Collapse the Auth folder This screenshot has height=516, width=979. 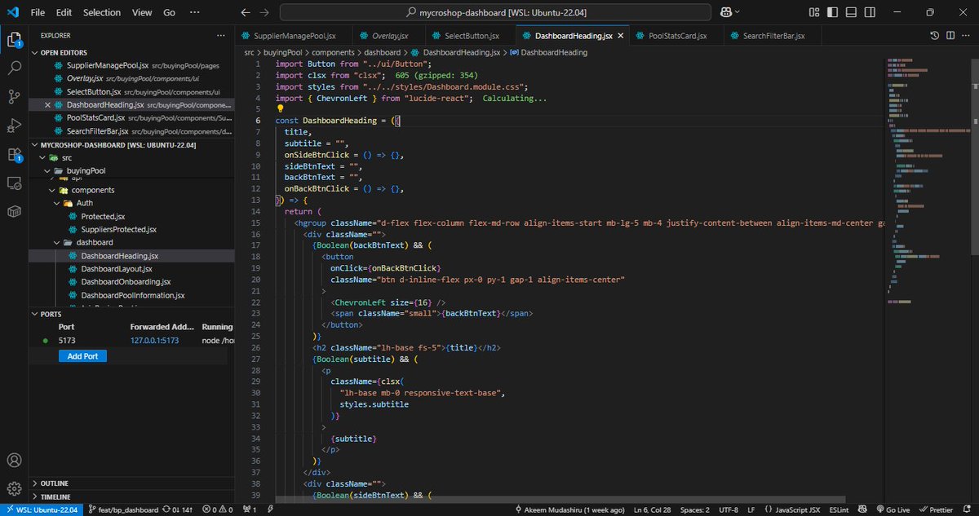click(131, 203)
